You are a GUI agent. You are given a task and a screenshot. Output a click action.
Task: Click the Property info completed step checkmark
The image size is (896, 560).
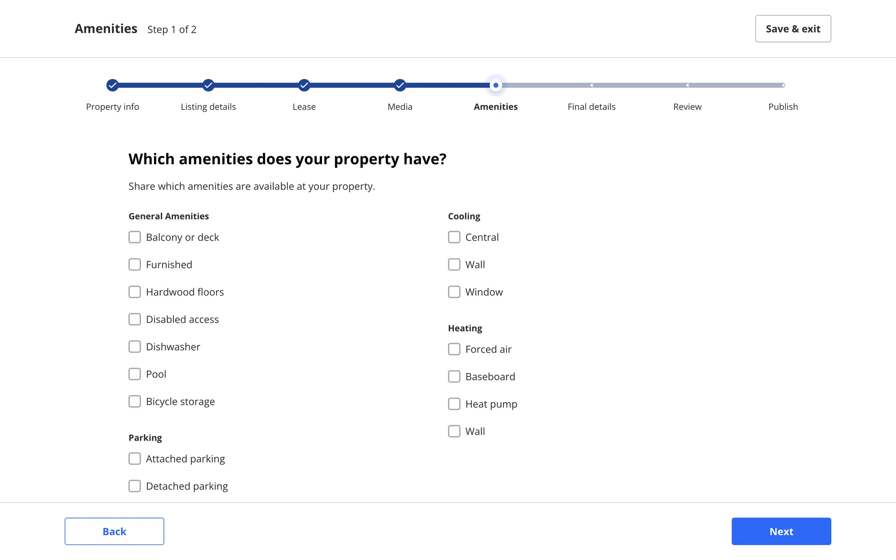112,85
